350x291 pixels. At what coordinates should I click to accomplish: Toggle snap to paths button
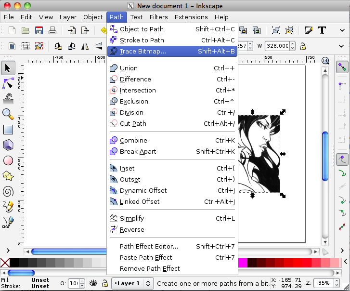point(342,173)
